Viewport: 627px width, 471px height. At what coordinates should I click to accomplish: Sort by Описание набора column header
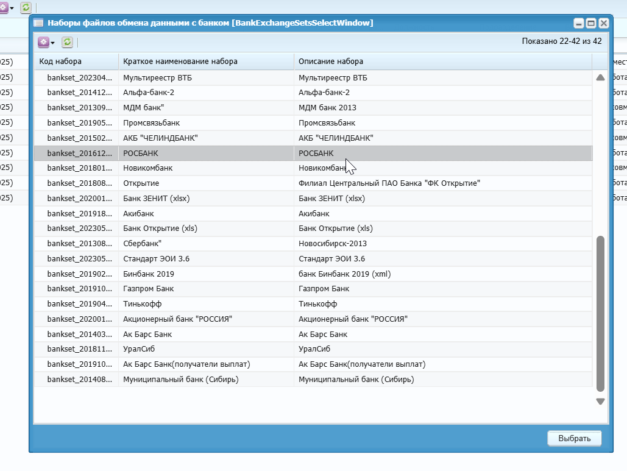coord(442,62)
